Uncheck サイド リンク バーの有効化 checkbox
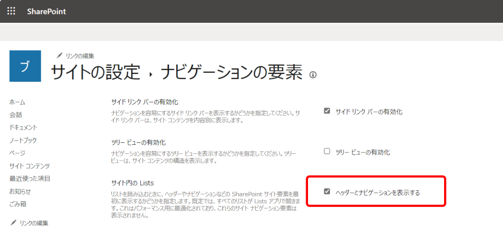The width and height of the screenshot is (503, 249). pyautogui.click(x=327, y=111)
